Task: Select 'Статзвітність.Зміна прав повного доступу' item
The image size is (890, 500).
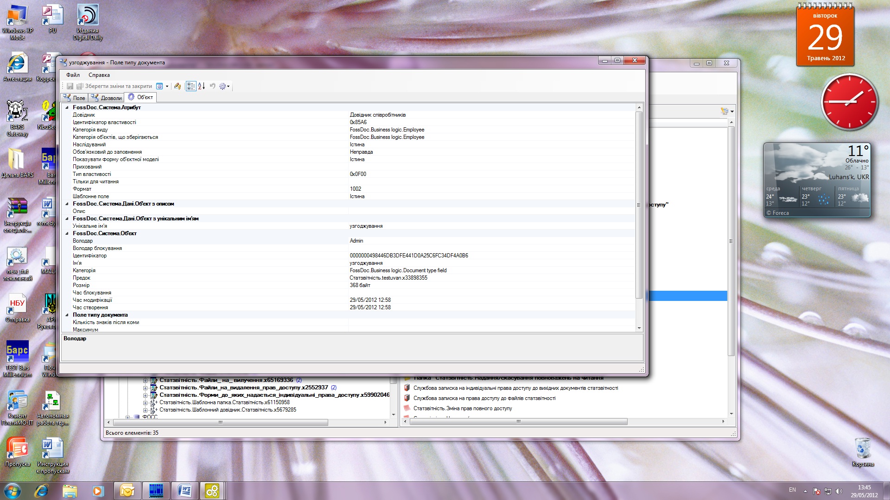Action: tap(463, 408)
